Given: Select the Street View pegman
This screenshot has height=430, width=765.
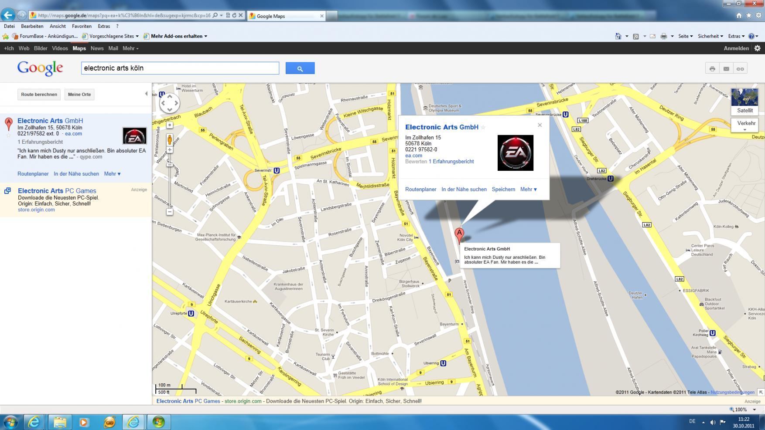Looking at the screenshot, I should [x=170, y=139].
